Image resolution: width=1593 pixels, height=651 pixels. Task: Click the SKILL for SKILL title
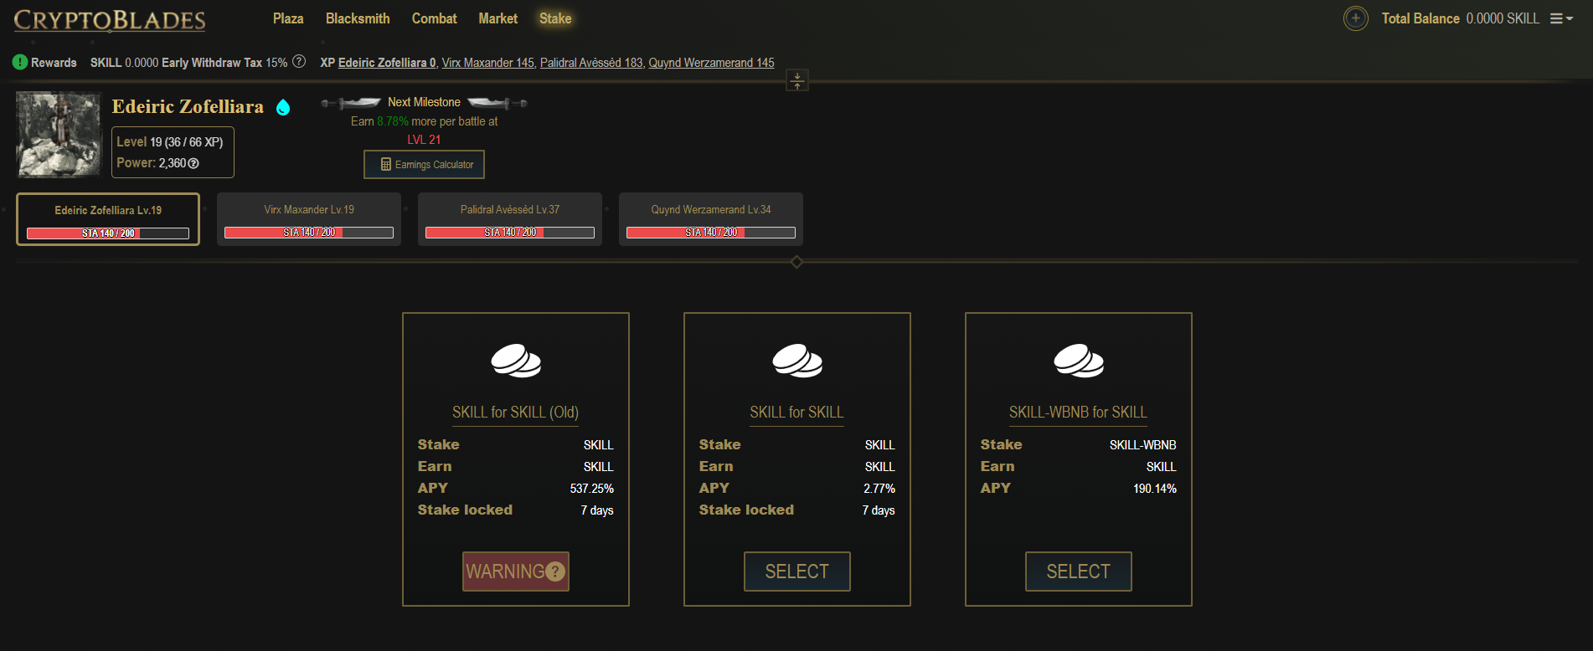coord(797,413)
